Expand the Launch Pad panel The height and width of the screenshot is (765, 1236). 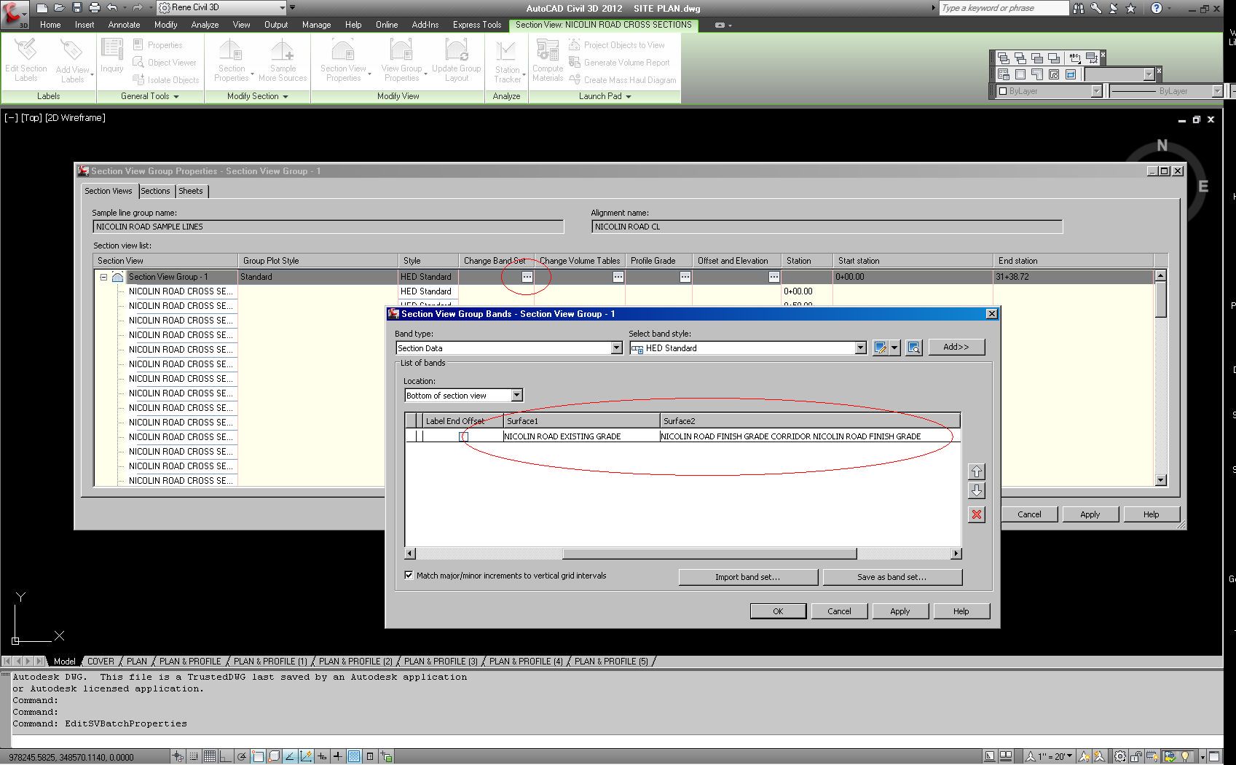coord(605,96)
